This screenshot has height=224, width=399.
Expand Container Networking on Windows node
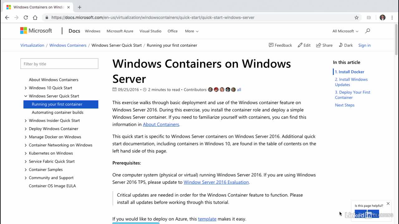26,145
